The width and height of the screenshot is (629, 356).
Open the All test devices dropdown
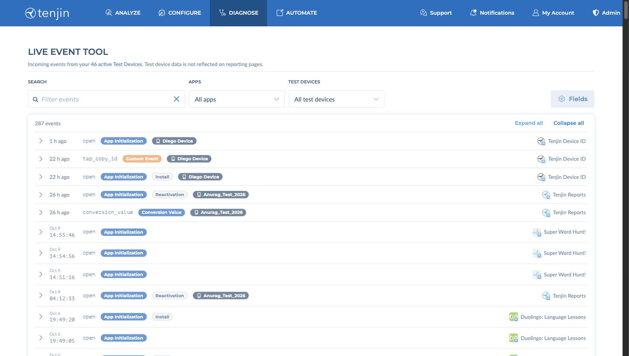click(336, 99)
